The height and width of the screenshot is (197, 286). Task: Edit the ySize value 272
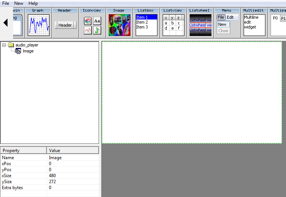73,182
